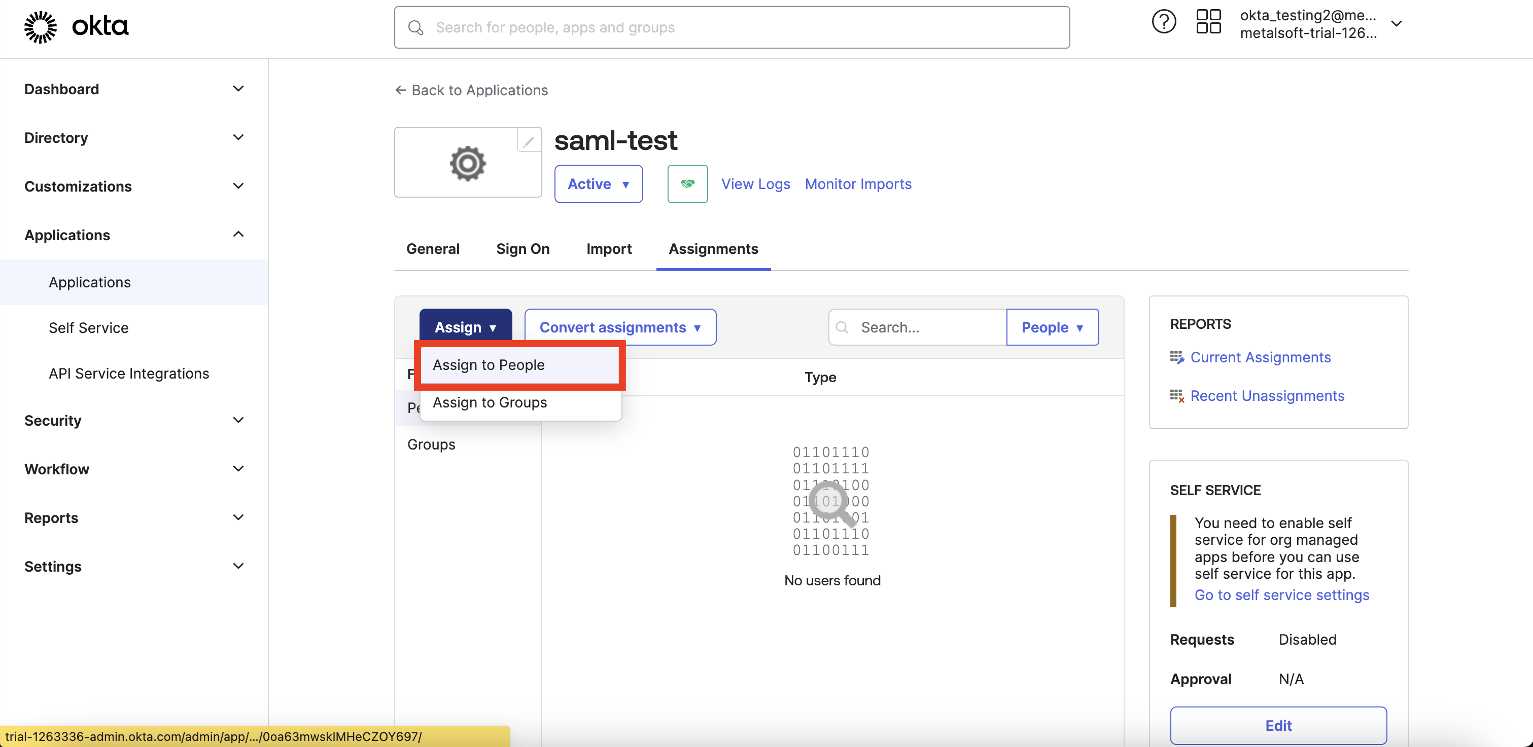Click the Current Assignments report icon
The image size is (1533, 747).
pos(1176,357)
